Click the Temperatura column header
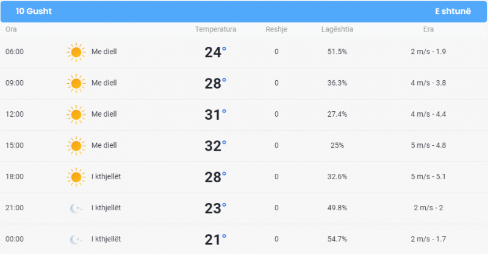Viewport: 488px width, 254px height. pyautogui.click(x=215, y=29)
